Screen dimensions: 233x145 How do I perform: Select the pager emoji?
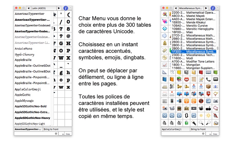click(x=216, y=79)
